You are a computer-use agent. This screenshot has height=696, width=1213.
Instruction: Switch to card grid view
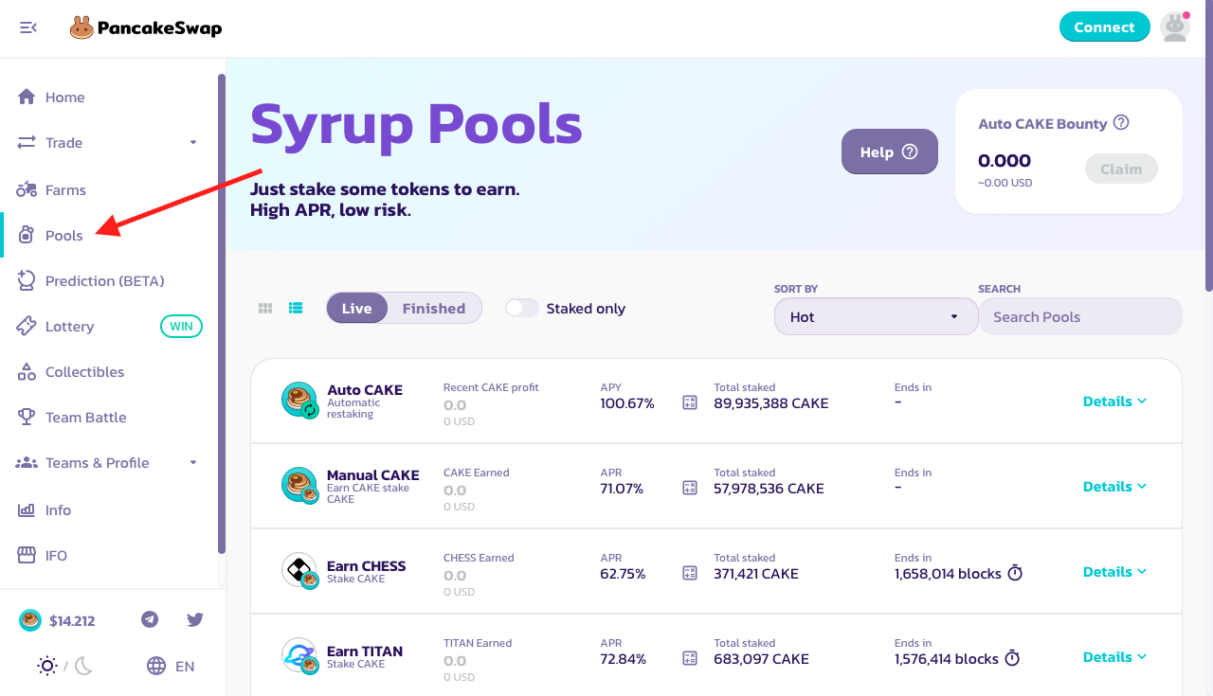pos(265,308)
